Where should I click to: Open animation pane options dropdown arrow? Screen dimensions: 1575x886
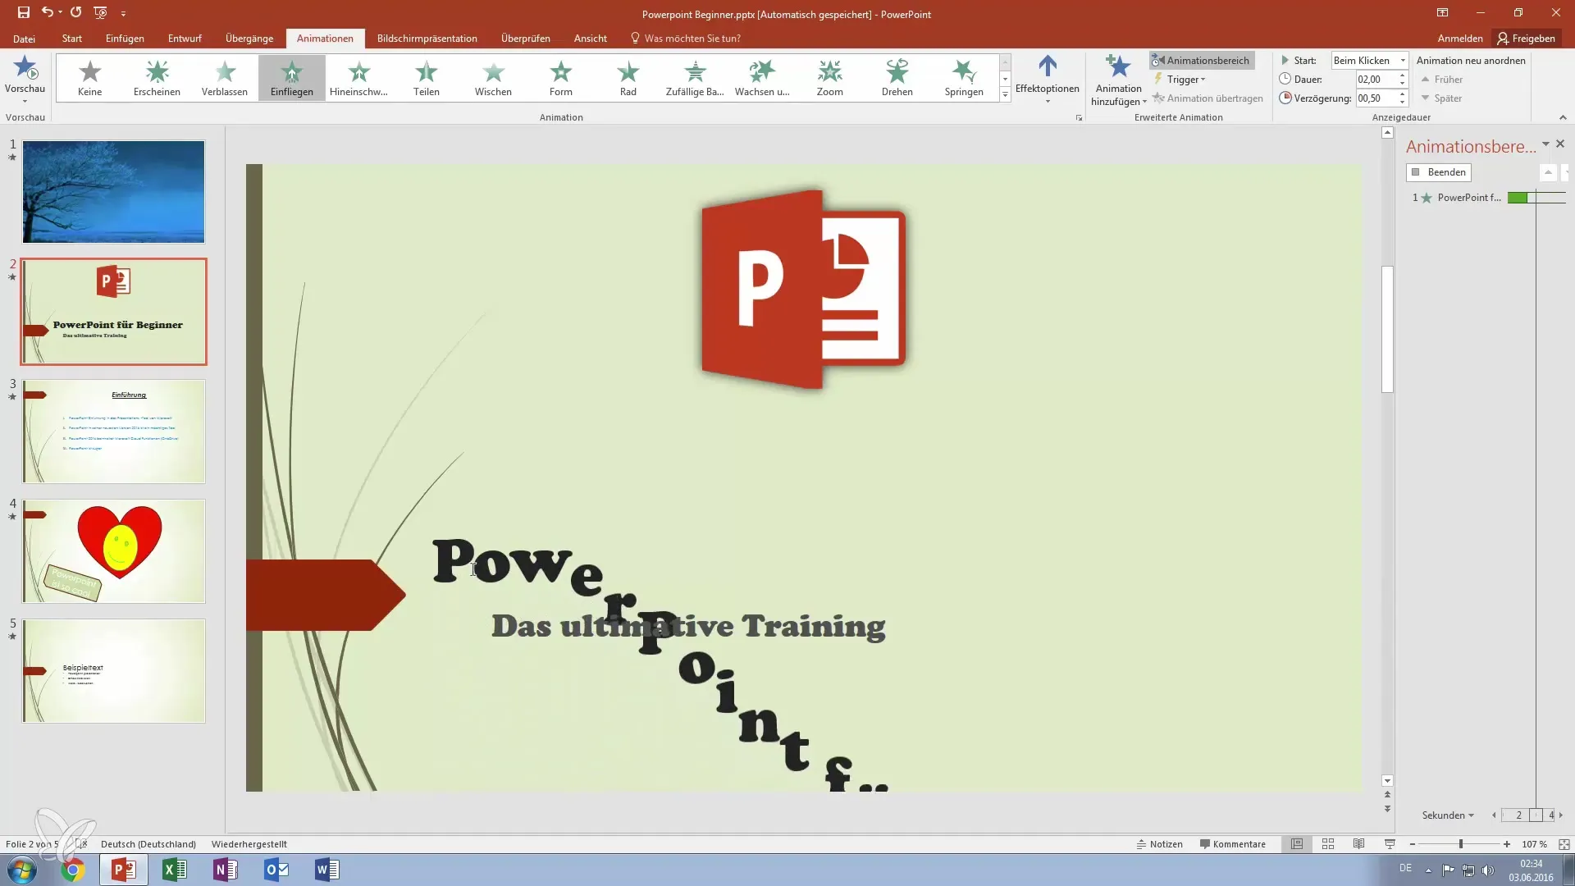(x=1545, y=144)
